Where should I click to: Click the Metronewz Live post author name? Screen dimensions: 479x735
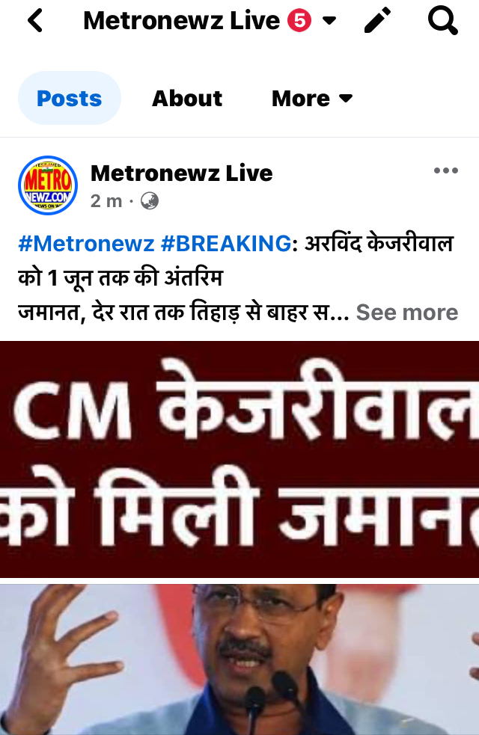point(182,173)
